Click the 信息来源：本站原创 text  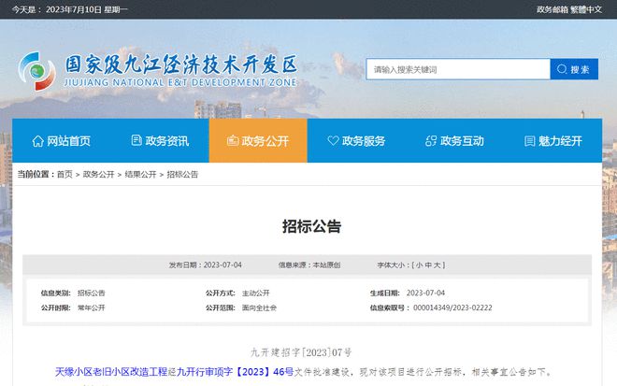[x=309, y=265]
